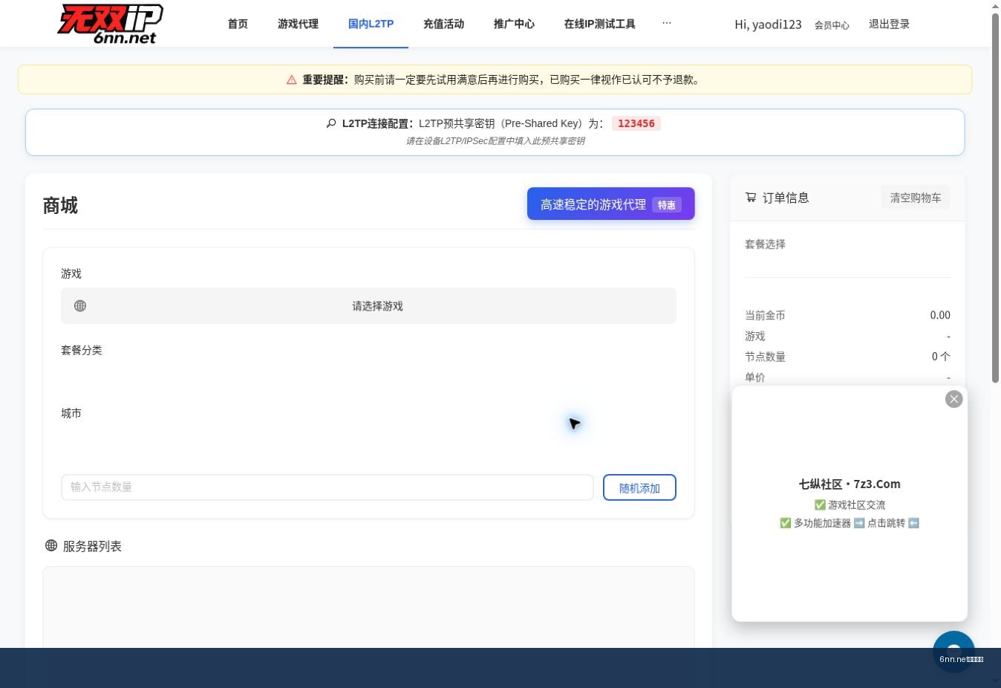Click the 节点数量 value 0 个

(941, 357)
